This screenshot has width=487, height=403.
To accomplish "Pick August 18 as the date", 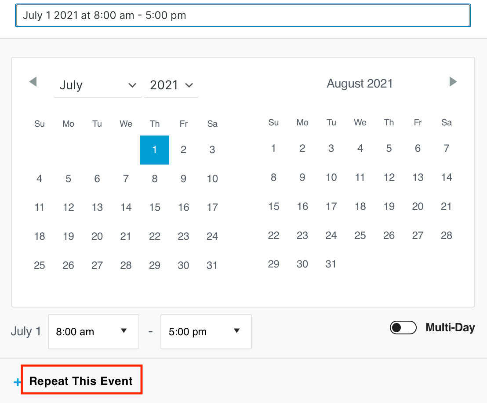I will click(360, 206).
